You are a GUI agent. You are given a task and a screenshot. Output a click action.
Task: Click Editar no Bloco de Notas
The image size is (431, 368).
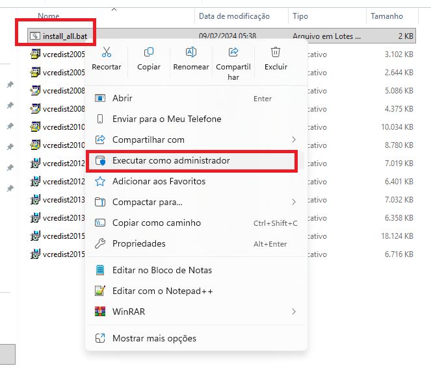[x=162, y=270]
